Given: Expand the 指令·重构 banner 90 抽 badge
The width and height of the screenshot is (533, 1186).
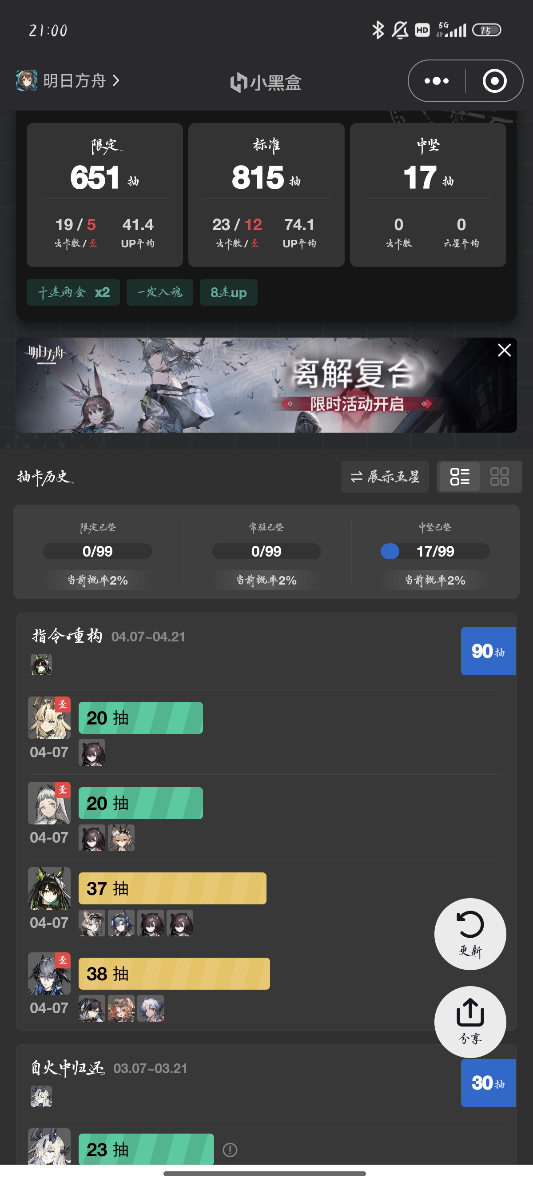Looking at the screenshot, I should coord(488,651).
